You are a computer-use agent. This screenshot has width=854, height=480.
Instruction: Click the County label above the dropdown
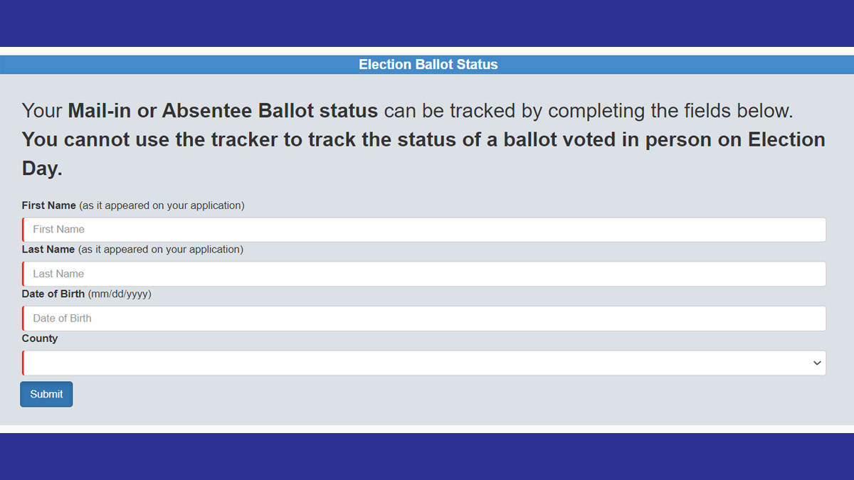39,338
